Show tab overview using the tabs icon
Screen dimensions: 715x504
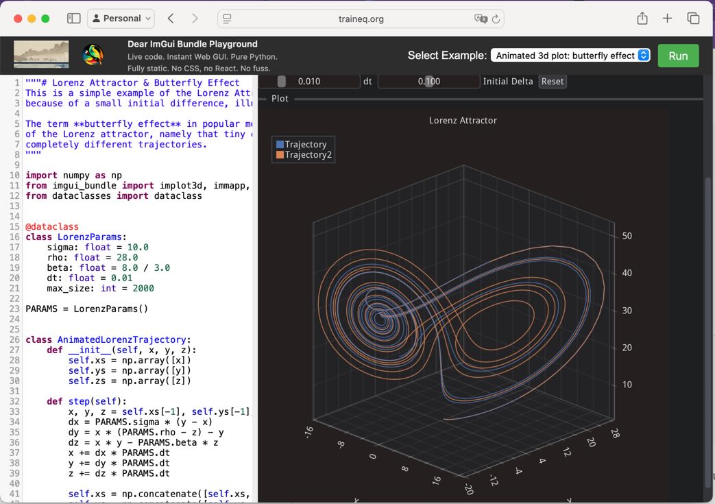(x=692, y=19)
